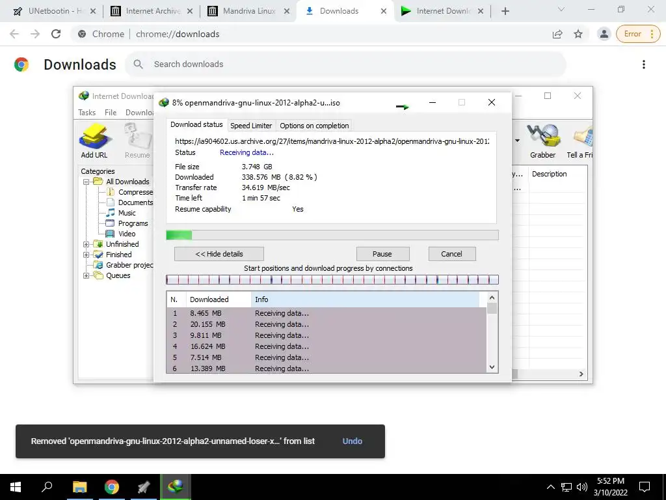
Task: Select connection row 2 with 20.155 MB
Action: (326, 324)
